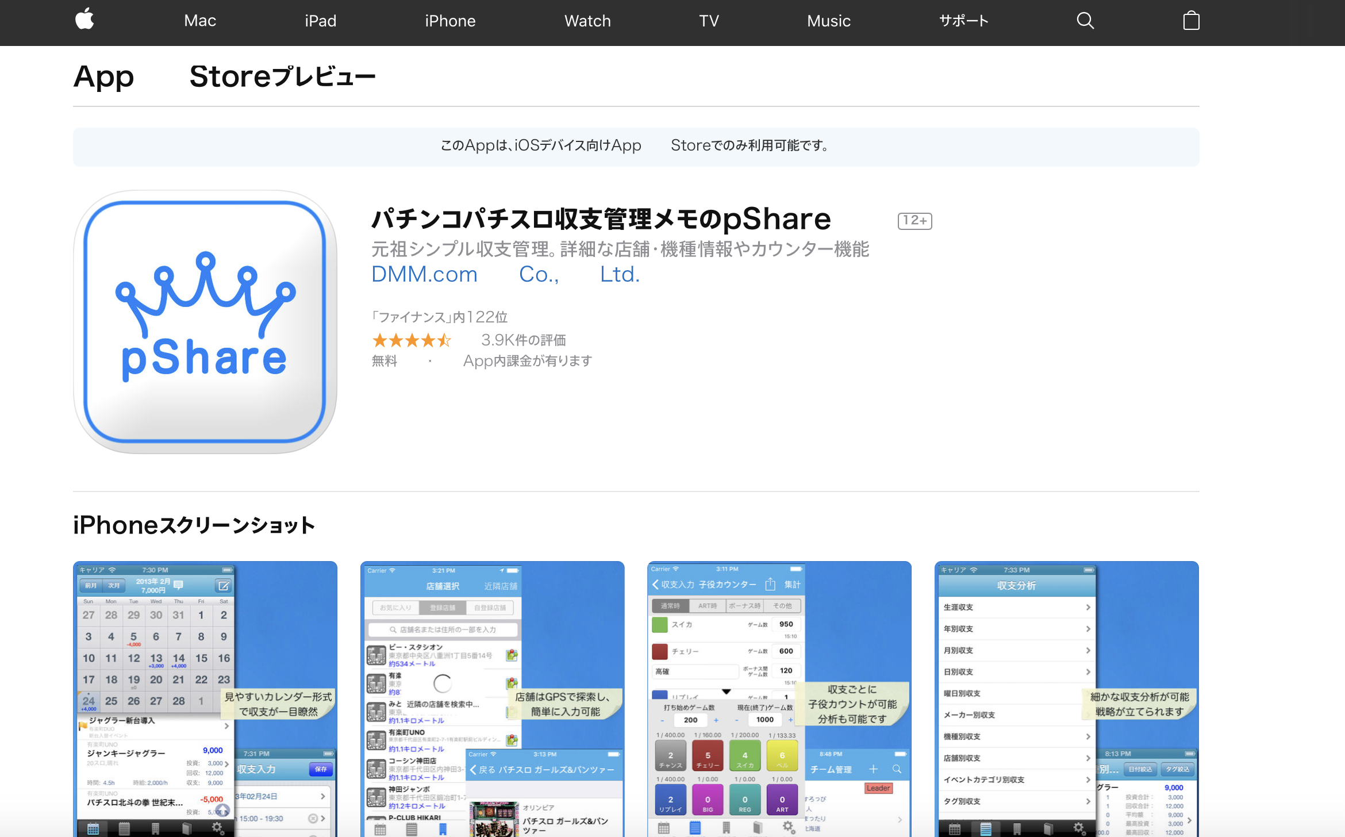Click the App Storeプレビュー heading
The width and height of the screenshot is (1345, 837).
pos(224,77)
